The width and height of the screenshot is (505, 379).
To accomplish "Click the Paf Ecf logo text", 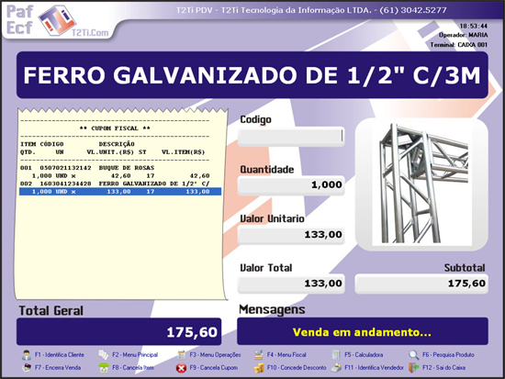I will point(19,20).
